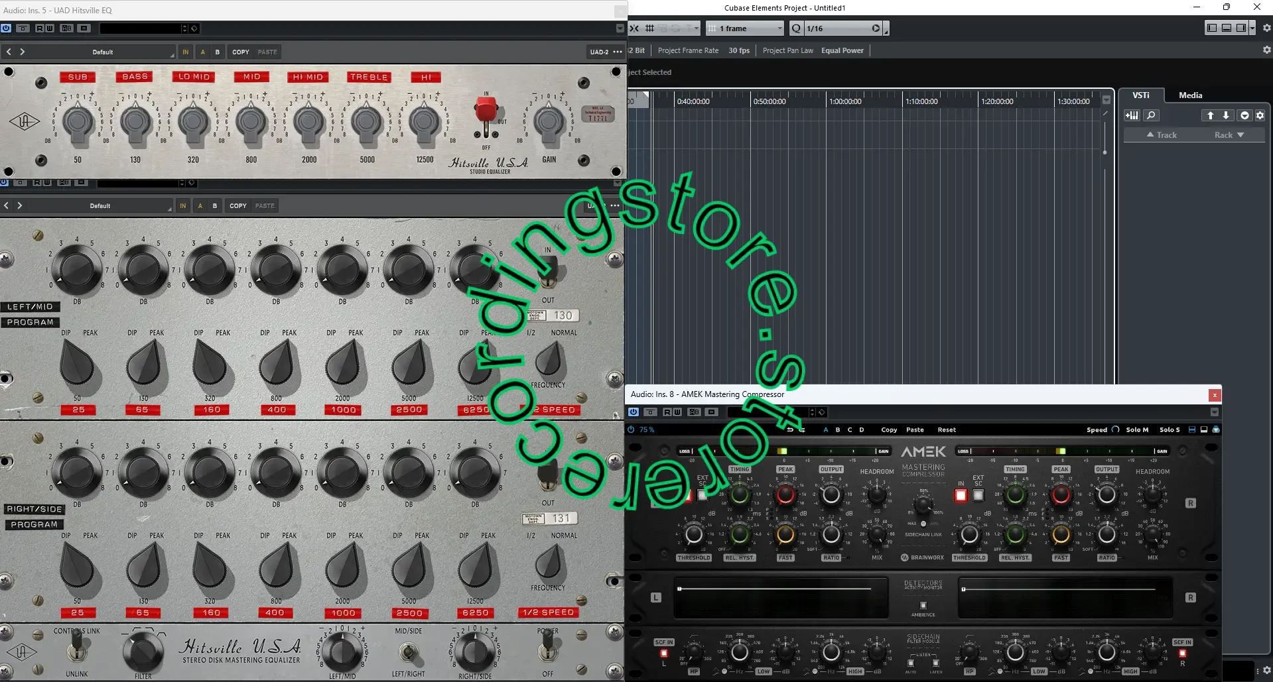
Task: Switch to the VSTi tab
Action: (x=1141, y=95)
